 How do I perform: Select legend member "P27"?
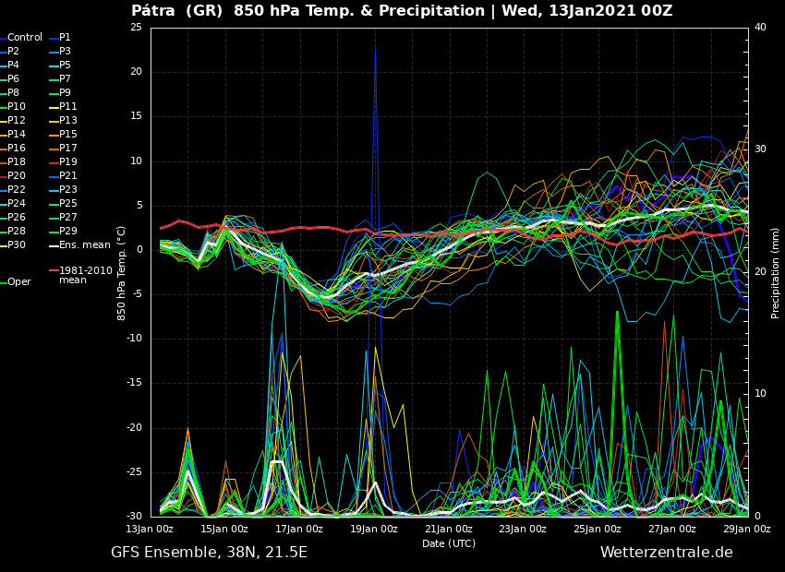(64, 217)
